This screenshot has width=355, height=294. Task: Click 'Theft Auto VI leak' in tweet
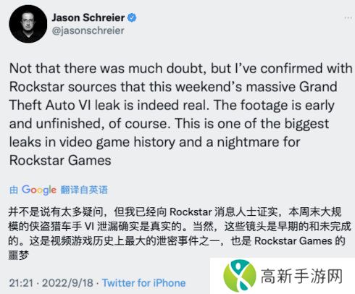64,105
